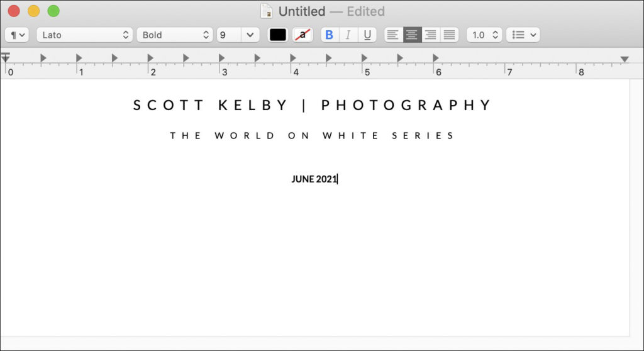Click the document icon in title bar
The image size is (644, 351).
[267, 11]
